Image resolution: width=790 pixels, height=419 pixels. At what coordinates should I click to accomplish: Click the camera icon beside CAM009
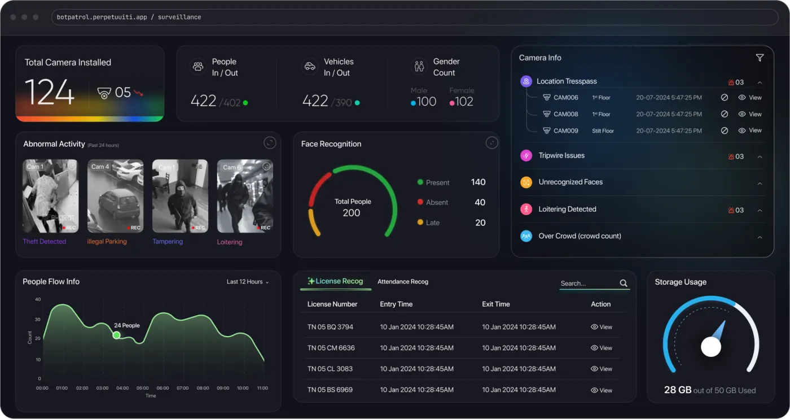[546, 130]
